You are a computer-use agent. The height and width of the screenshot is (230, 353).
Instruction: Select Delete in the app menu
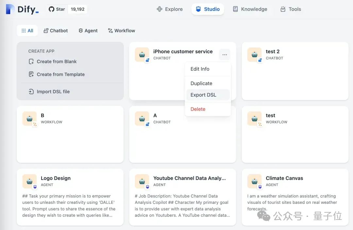click(x=198, y=109)
